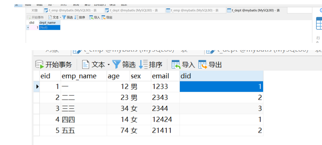Select the (Null) cell under dept_name
Image resolution: width=322 pixels, height=145 pixels.
pyautogui.click(x=49, y=27)
